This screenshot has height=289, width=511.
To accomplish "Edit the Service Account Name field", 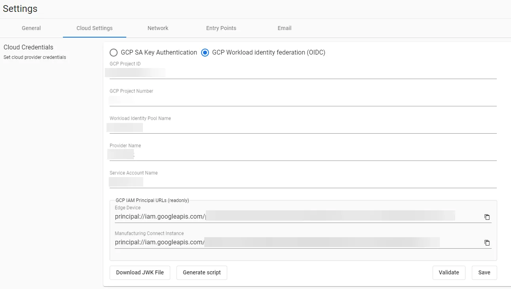I will click(x=303, y=182).
